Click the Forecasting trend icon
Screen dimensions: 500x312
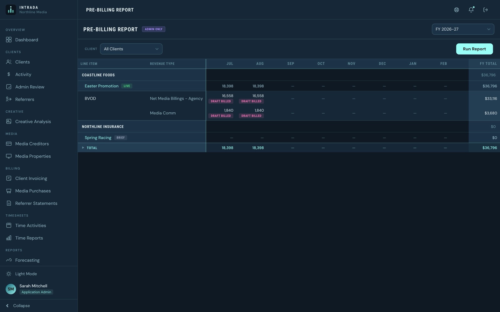pyautogui.click(x=9, y=260)
